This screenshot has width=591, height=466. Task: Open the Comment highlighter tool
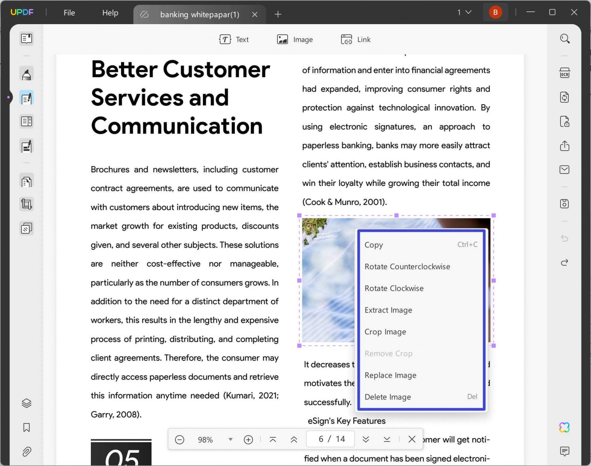coord(26,74)
